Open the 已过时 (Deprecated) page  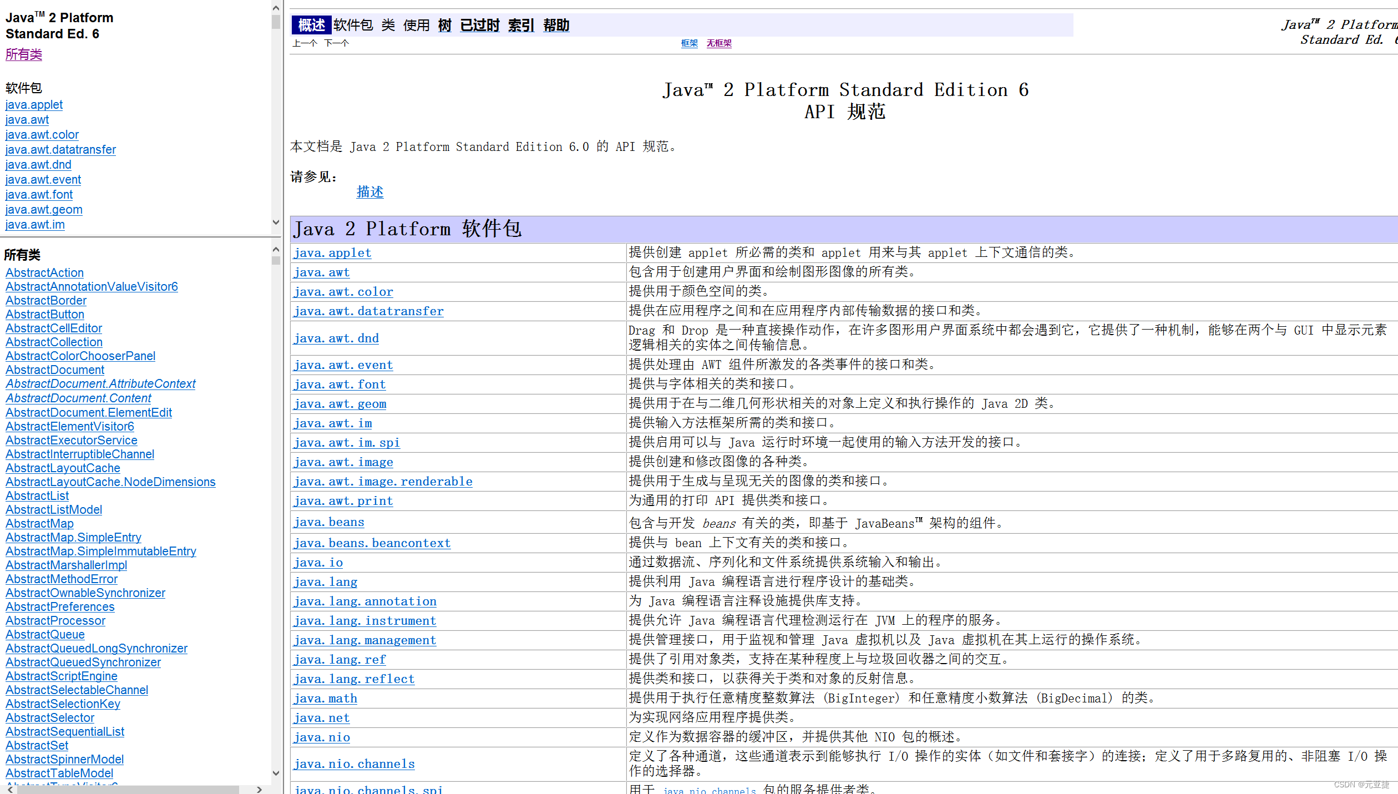pyautogui.click(x=479, y=26)
